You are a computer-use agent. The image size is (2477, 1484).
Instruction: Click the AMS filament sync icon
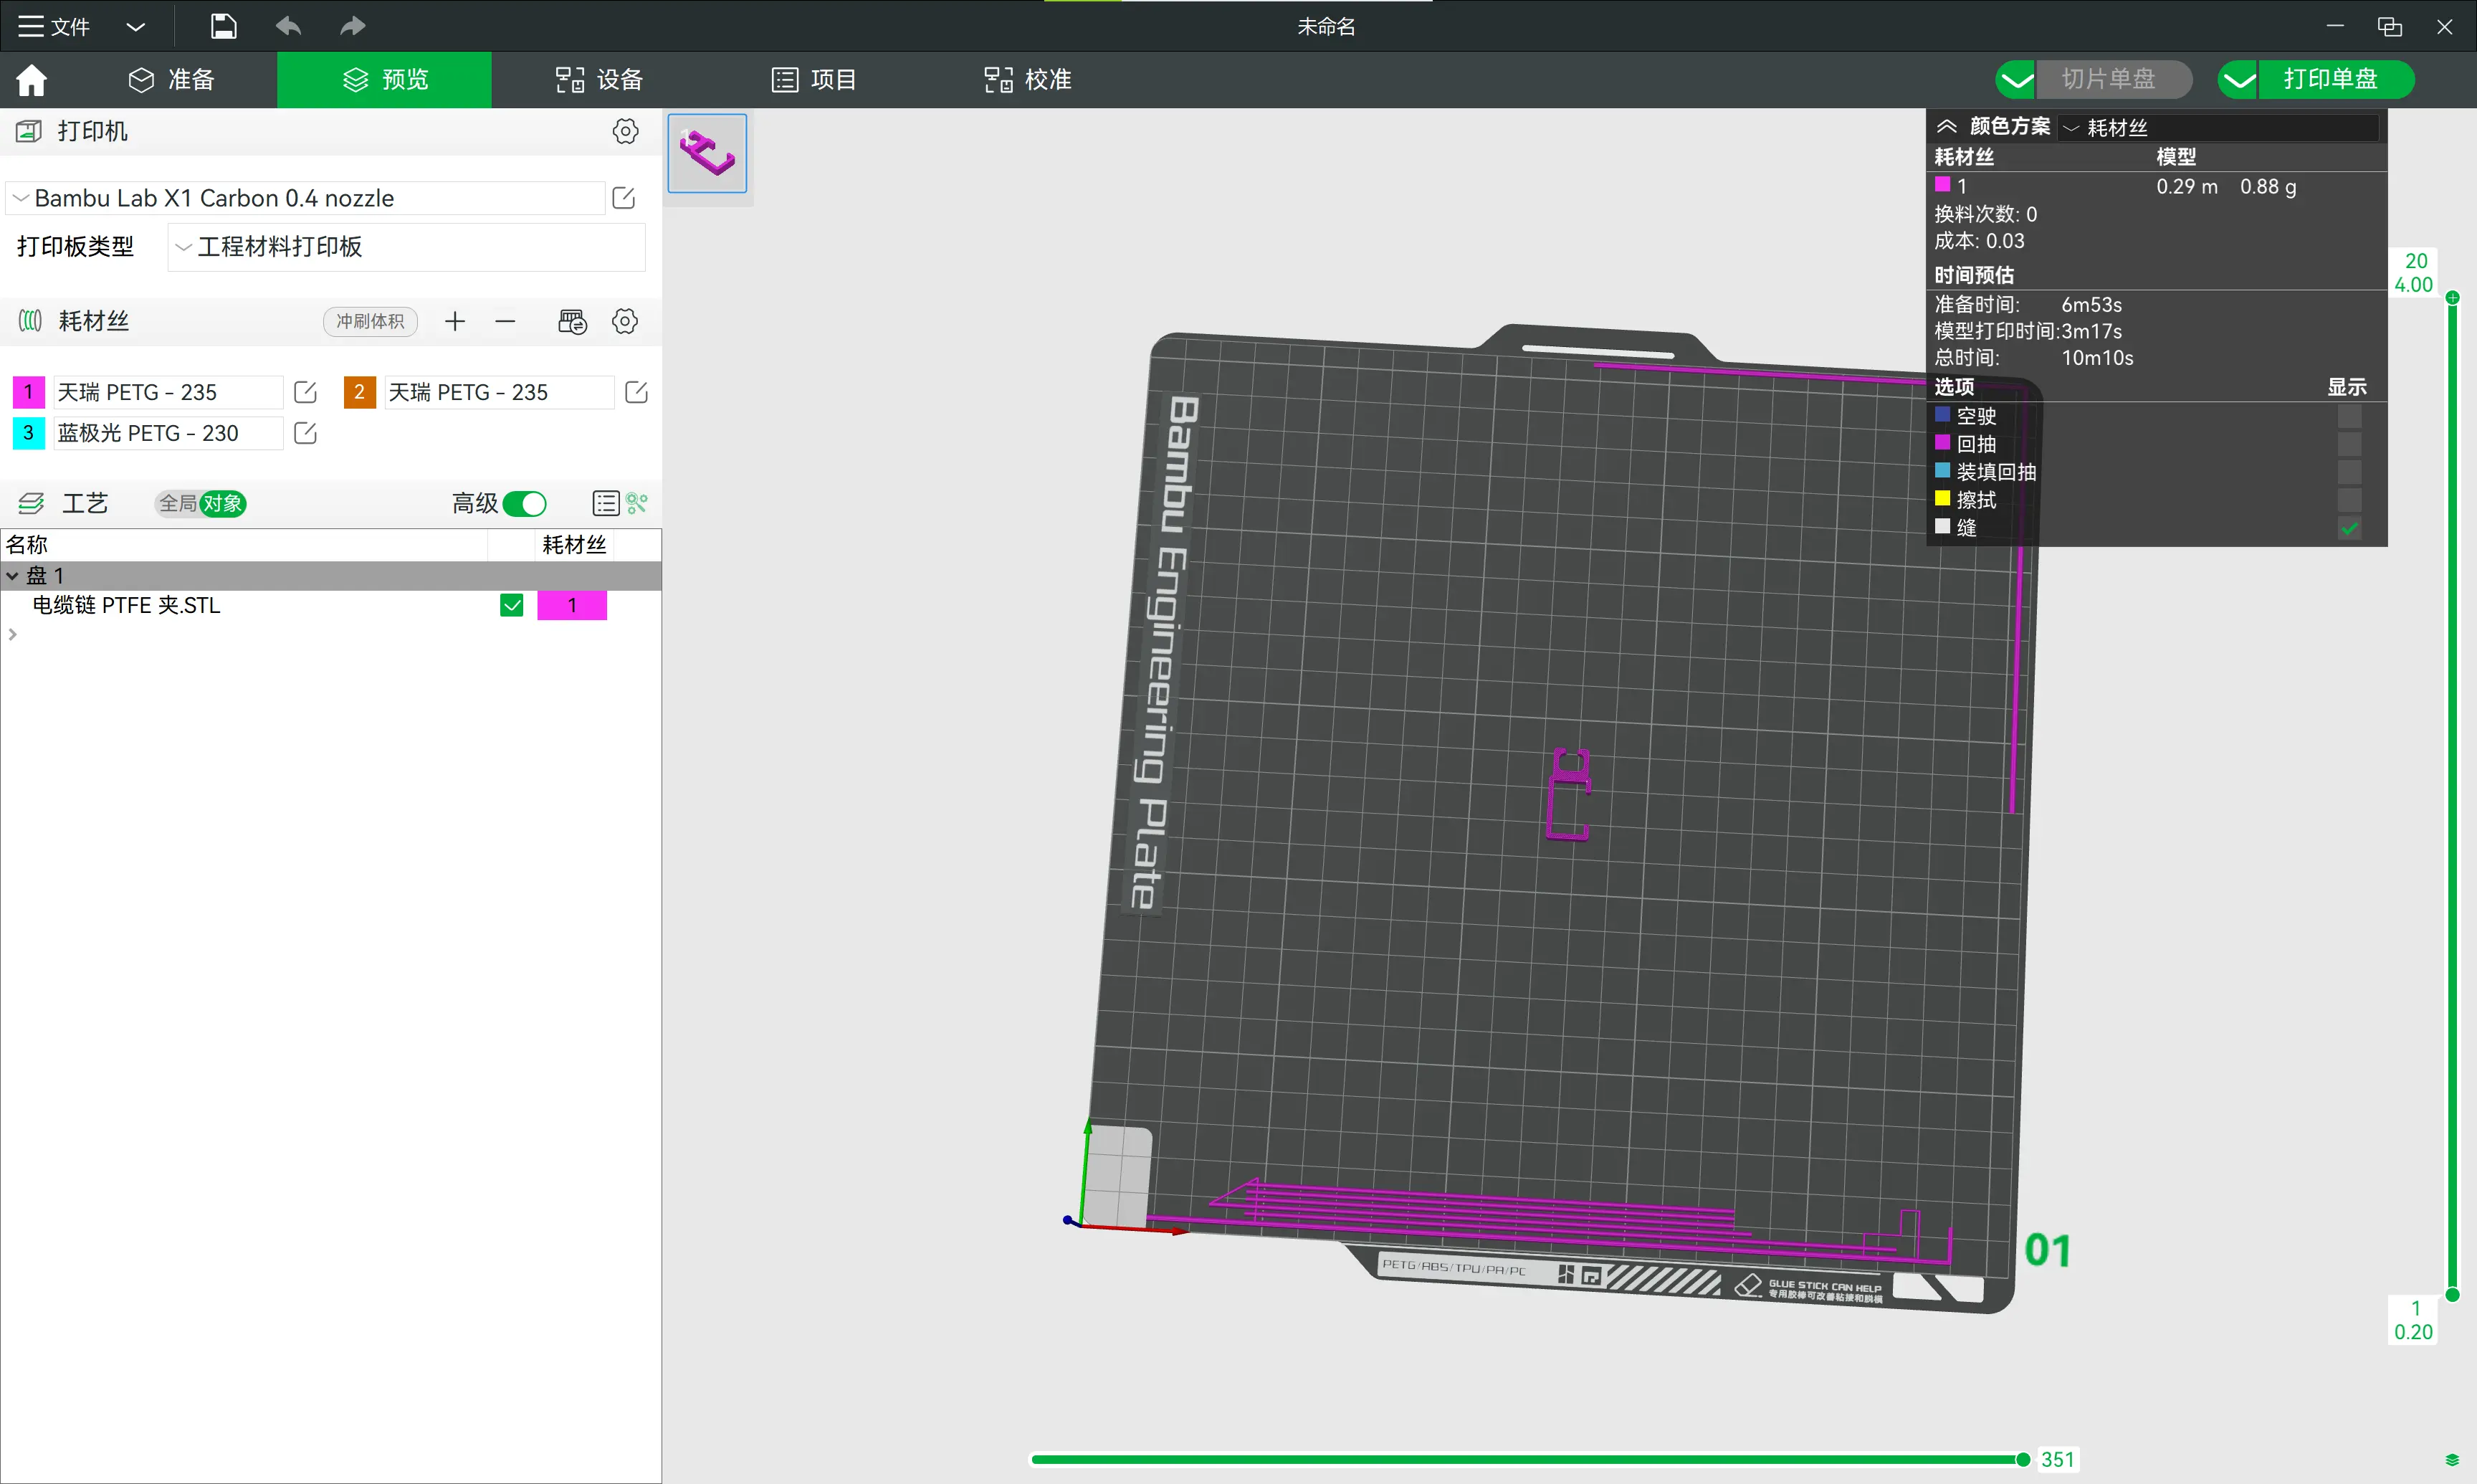pos(573,321)
